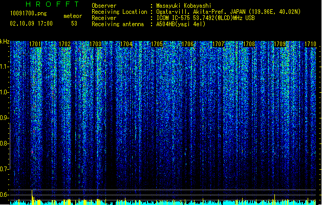This screenshot has height=205, width=322.
Task: Click the 1.0 frequency axis label
Action: (x=4, y=92)
